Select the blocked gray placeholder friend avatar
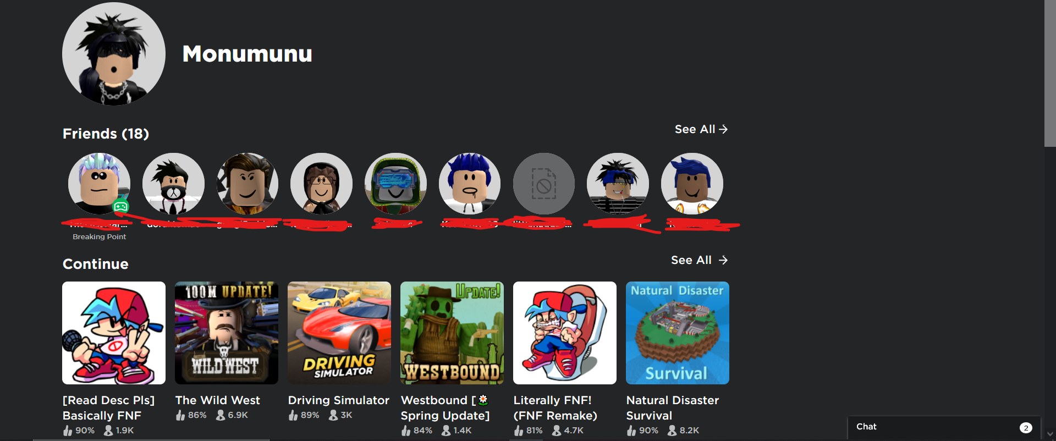 click(x=544, y=183)
